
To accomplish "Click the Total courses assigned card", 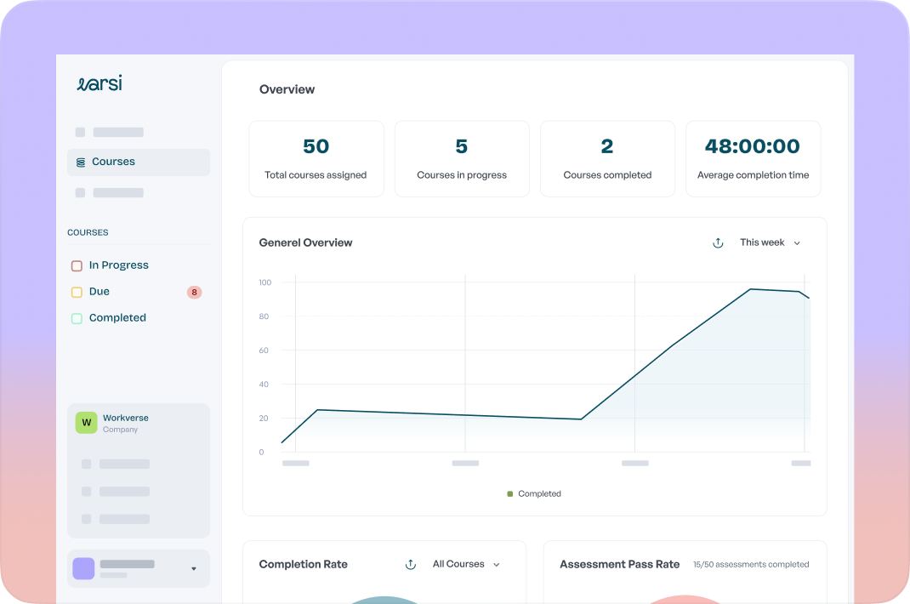I will [x=316, y=159].
